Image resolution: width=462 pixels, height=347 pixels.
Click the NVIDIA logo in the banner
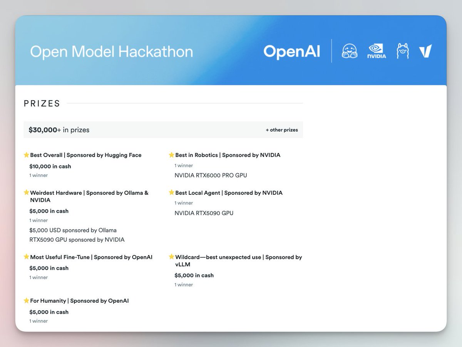point(376,51)
